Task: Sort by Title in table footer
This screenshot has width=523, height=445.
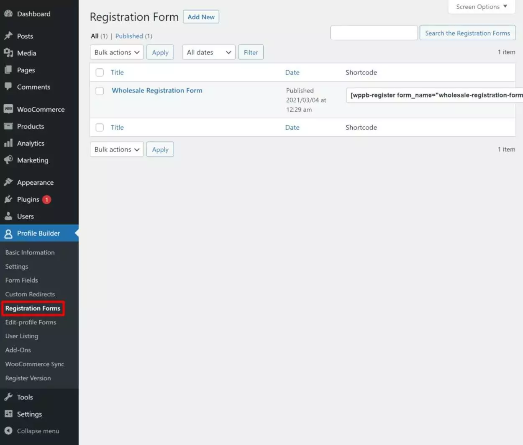Action: 117,127
